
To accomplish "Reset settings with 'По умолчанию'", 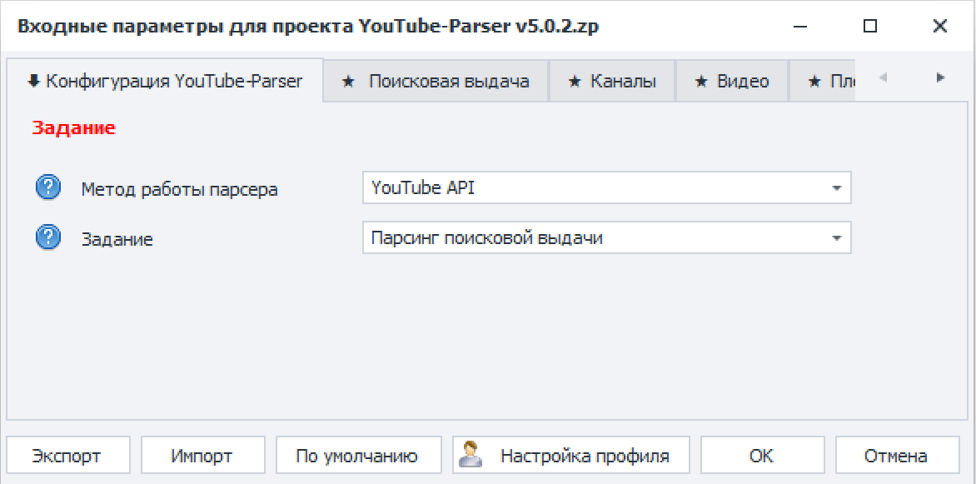I will [358, 456].
